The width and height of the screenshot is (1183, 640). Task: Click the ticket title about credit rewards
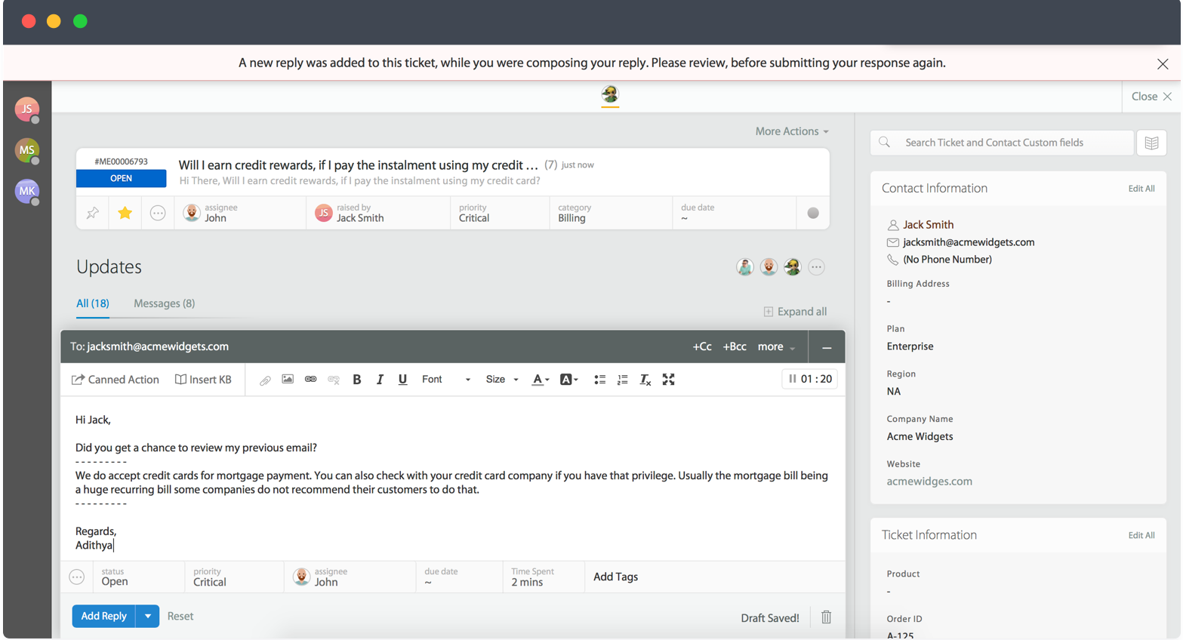(358, 165)
